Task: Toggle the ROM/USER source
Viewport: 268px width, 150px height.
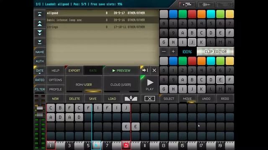Action: (84, 85)
